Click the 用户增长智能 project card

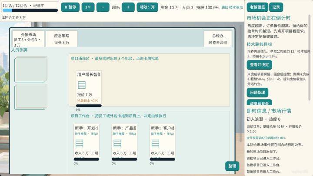click(89, 87)
